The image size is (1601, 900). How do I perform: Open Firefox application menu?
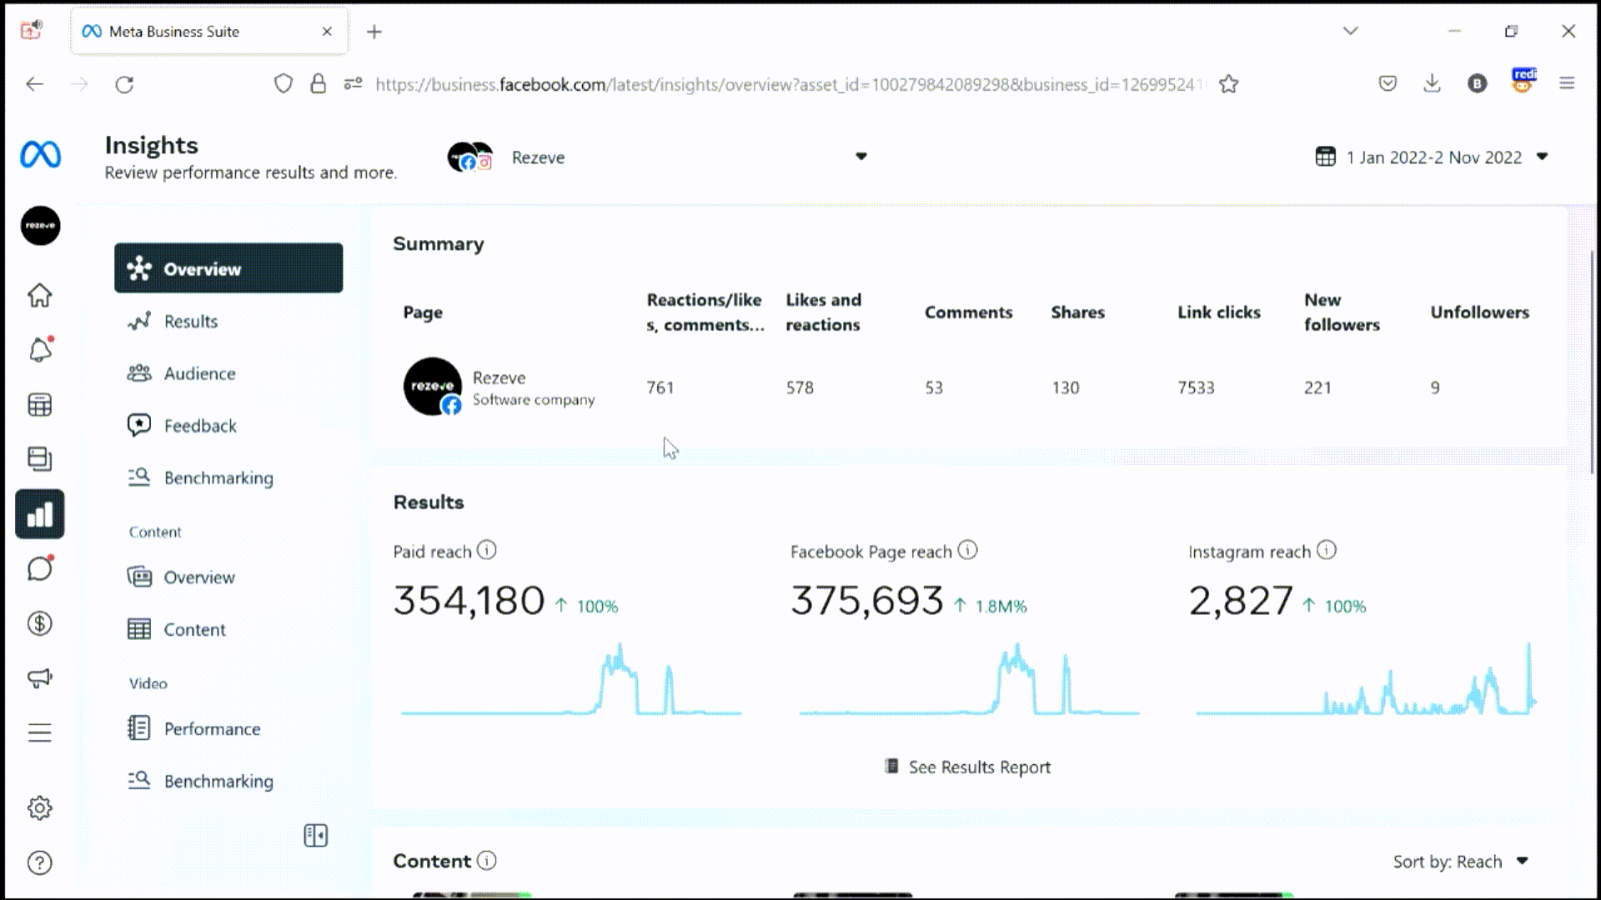1567,83
